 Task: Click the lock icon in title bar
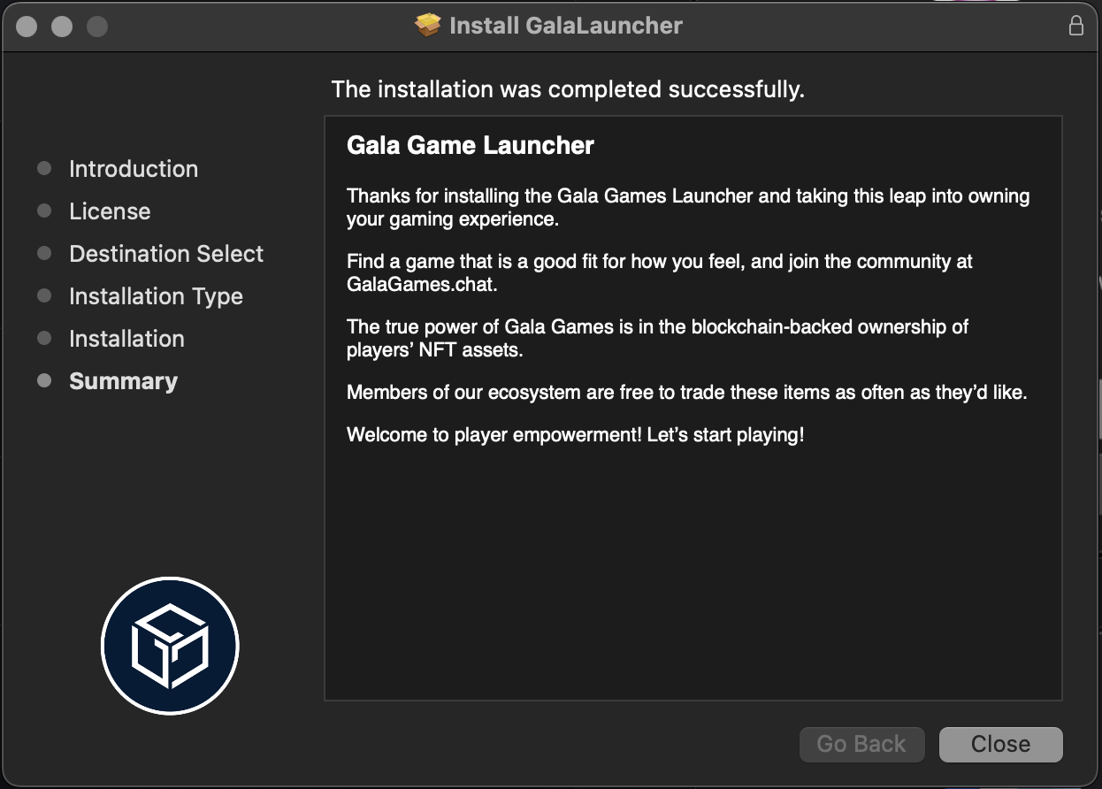pyautogui.click(x=1076, y=25)
